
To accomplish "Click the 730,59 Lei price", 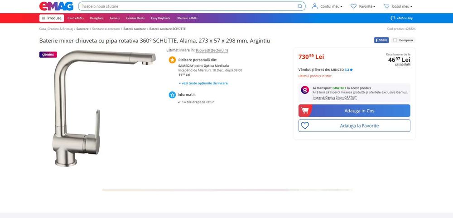I will point(311,57).
